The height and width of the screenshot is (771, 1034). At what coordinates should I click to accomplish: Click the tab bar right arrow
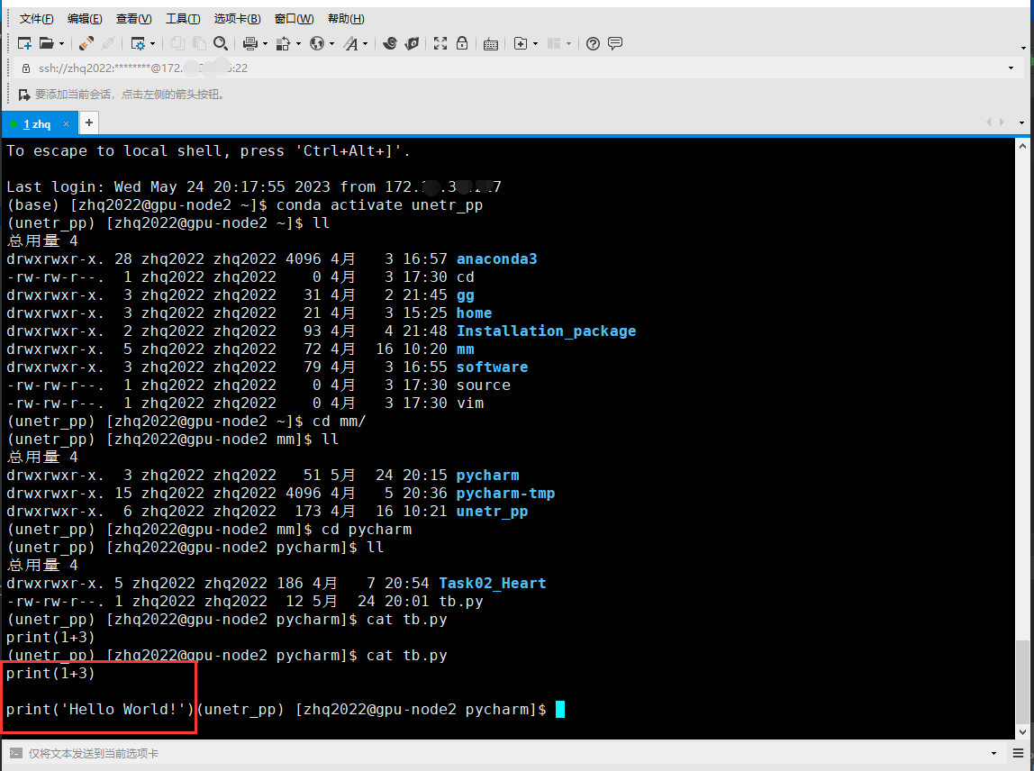1002,122
